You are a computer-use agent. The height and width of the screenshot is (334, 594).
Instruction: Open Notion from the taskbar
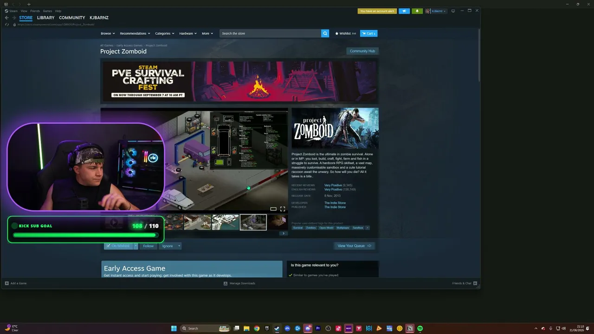point(410,328)
